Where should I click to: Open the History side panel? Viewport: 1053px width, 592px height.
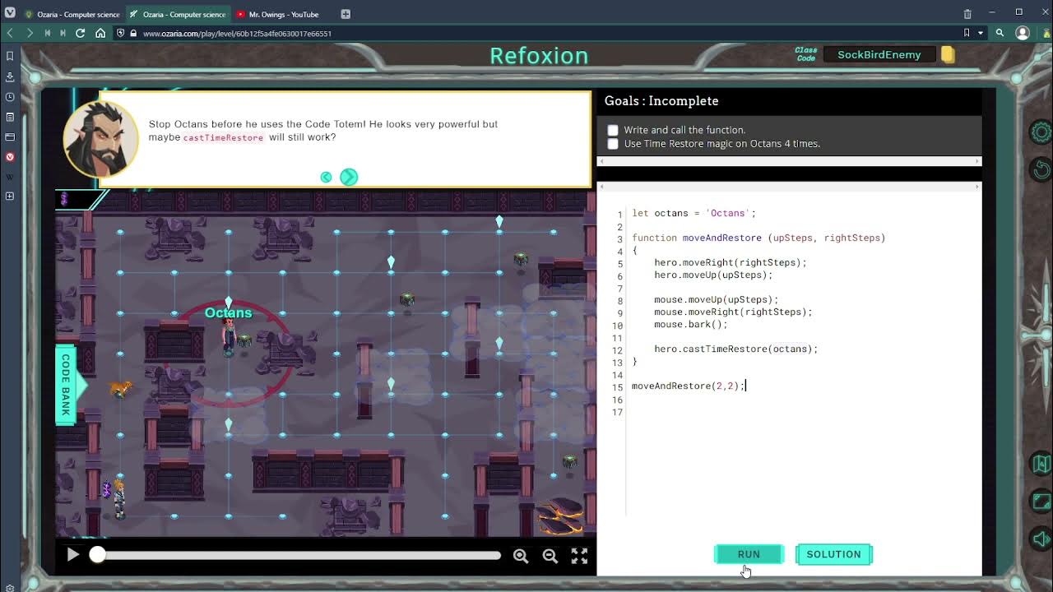tap(10, 96)
